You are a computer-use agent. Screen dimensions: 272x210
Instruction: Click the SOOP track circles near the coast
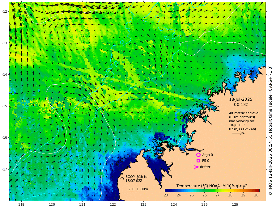tap(123, 159)
